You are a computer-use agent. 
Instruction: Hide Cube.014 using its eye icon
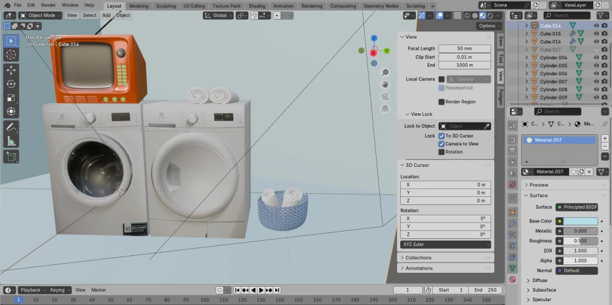pyautogui.click(x=596, y=26)
